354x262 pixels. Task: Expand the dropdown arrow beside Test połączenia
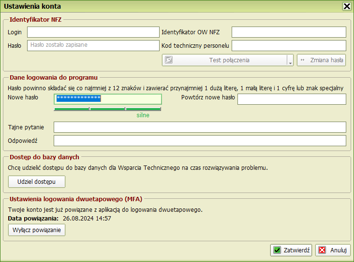pos(290,61)
